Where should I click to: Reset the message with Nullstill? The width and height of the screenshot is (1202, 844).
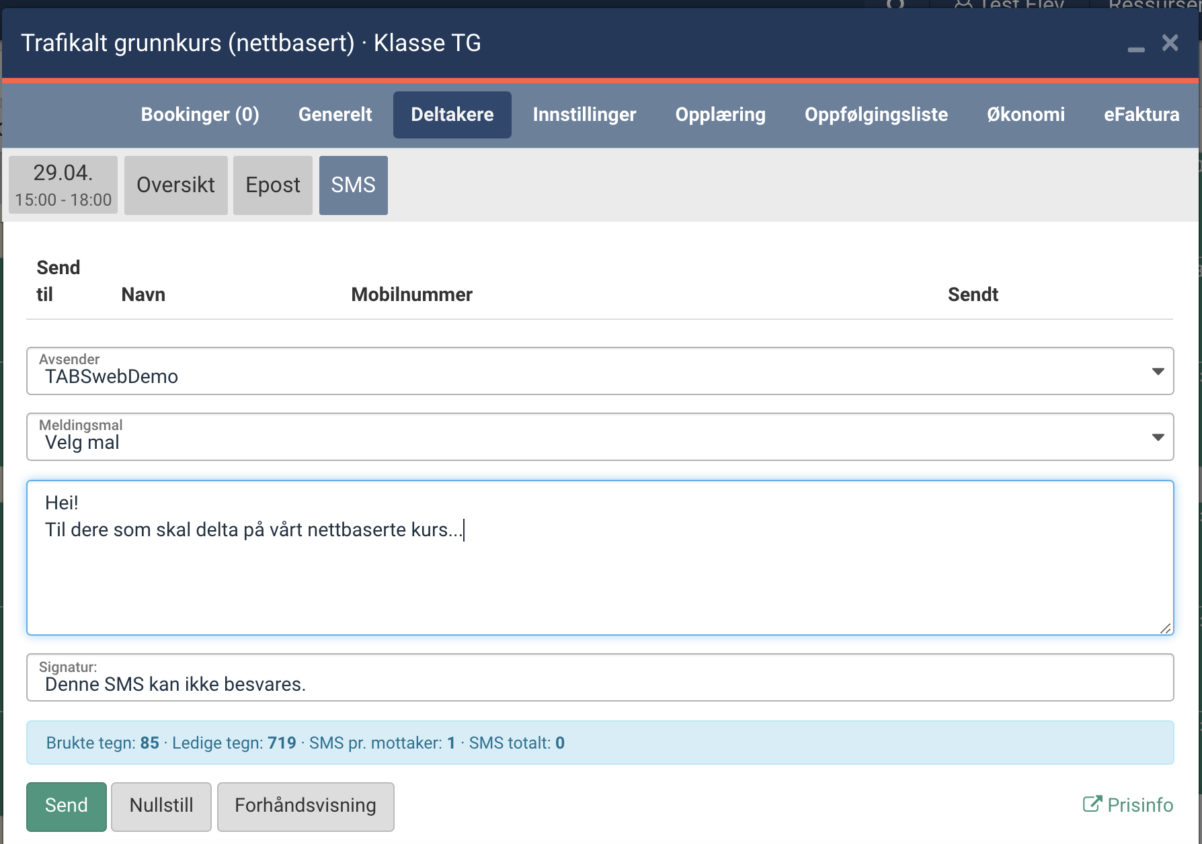161,806
